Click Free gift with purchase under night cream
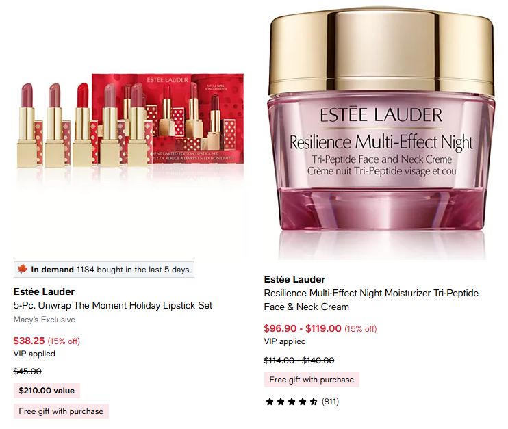The image size is (508, 429). [312, 380]
